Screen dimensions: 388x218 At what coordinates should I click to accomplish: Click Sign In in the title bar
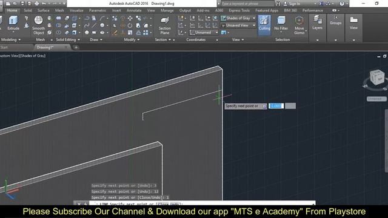[294, 4]
